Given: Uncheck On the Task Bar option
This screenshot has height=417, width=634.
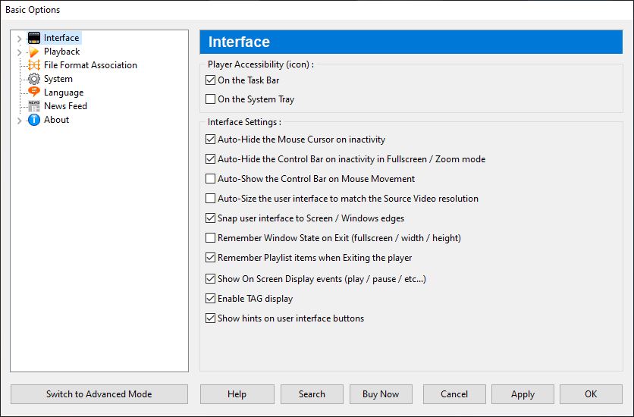Looking at the screenshot, I should pos(210,80).
